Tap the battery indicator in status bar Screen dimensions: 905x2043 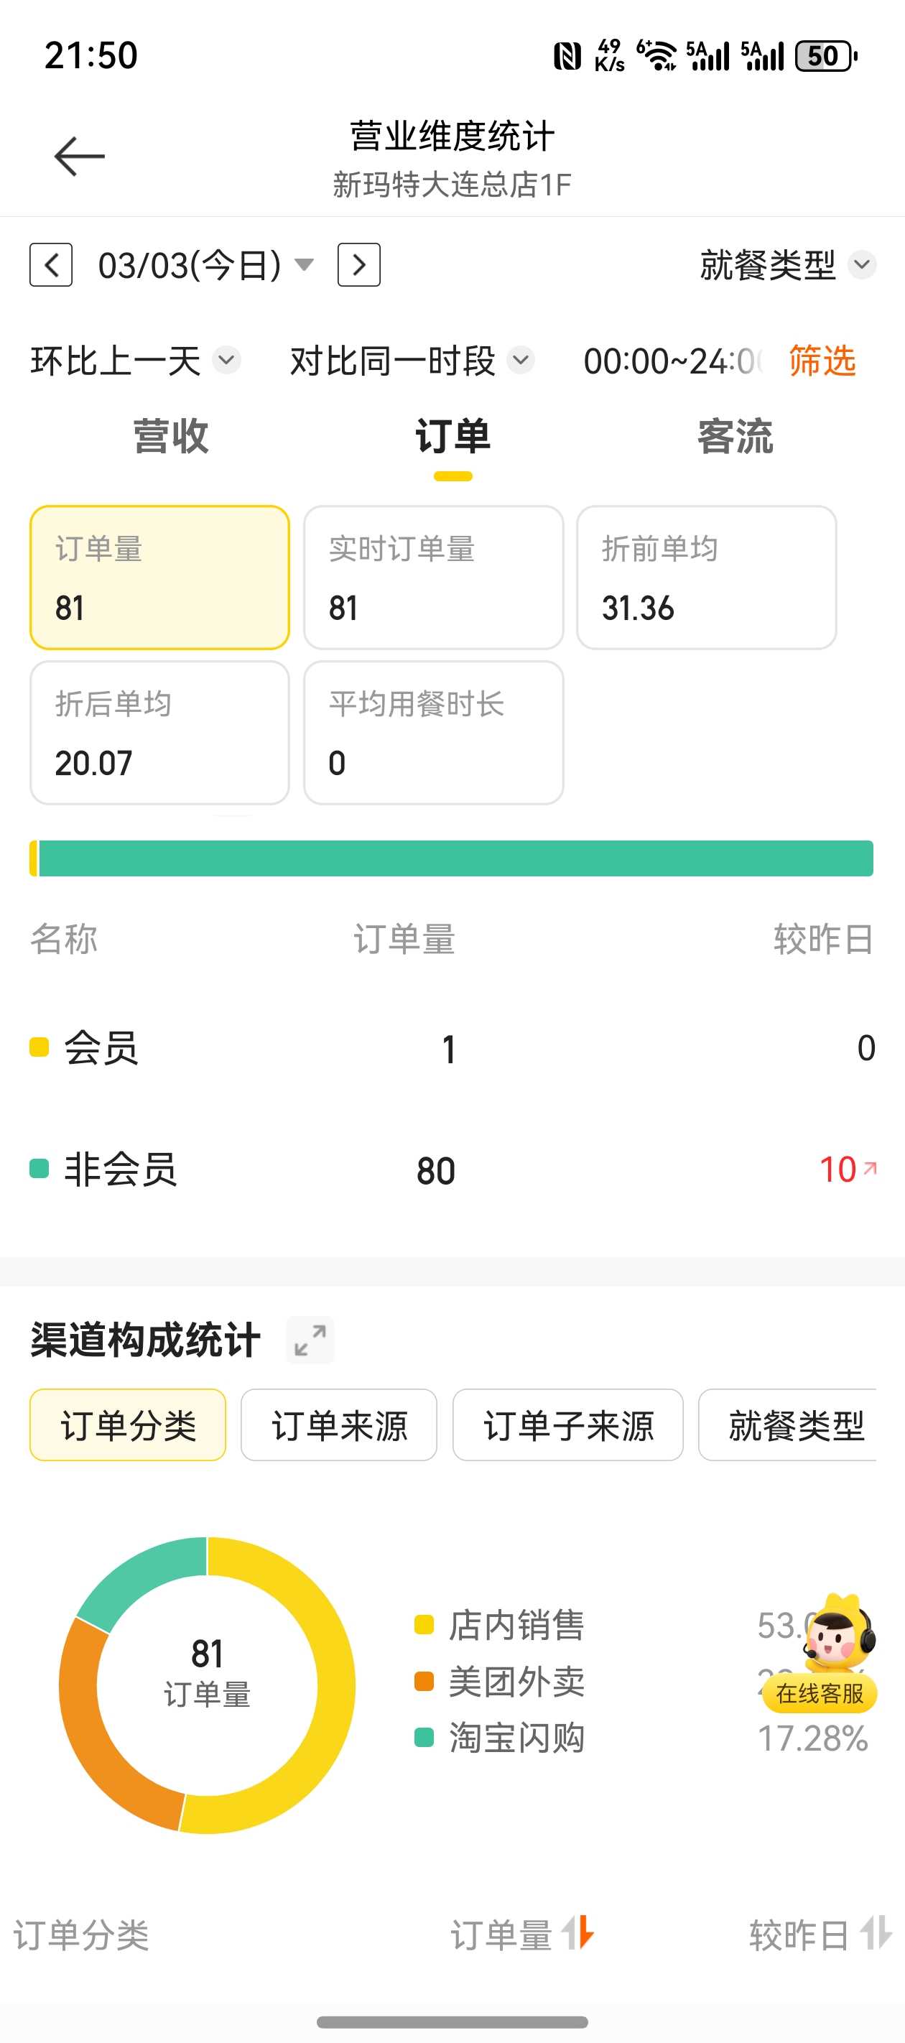825,56
